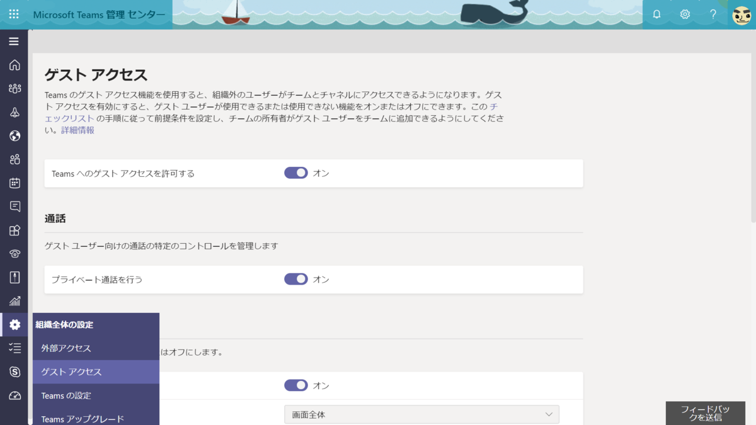This screenshot has width=756, height=425.
Task: Click the ゲスト アクセス page heading
Action: [x=96, y=75]
